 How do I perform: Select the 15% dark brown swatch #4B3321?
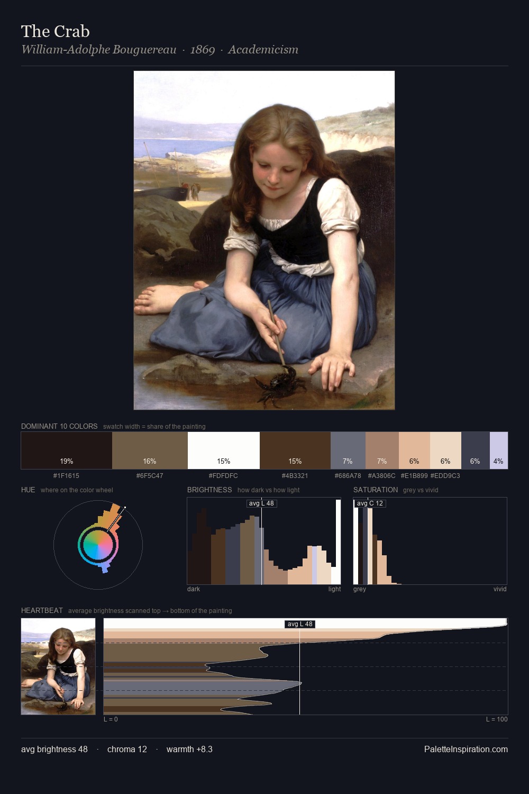(295, 450)
